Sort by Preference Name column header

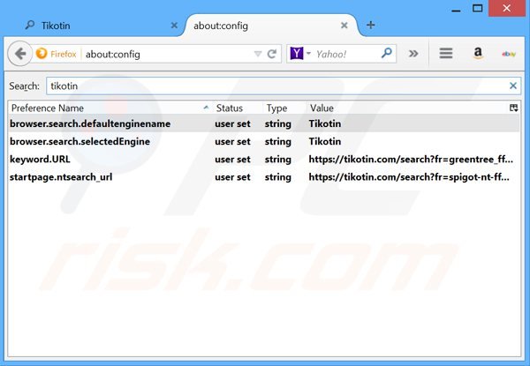[110, 108]
